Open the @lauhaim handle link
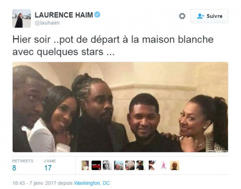The width and height of the screenshot is (241, 189). click(x=47, y=23)
